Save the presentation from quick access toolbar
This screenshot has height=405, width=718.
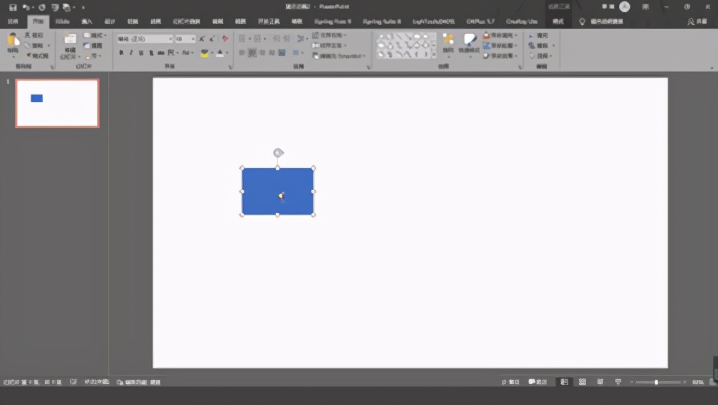[13, 7]
